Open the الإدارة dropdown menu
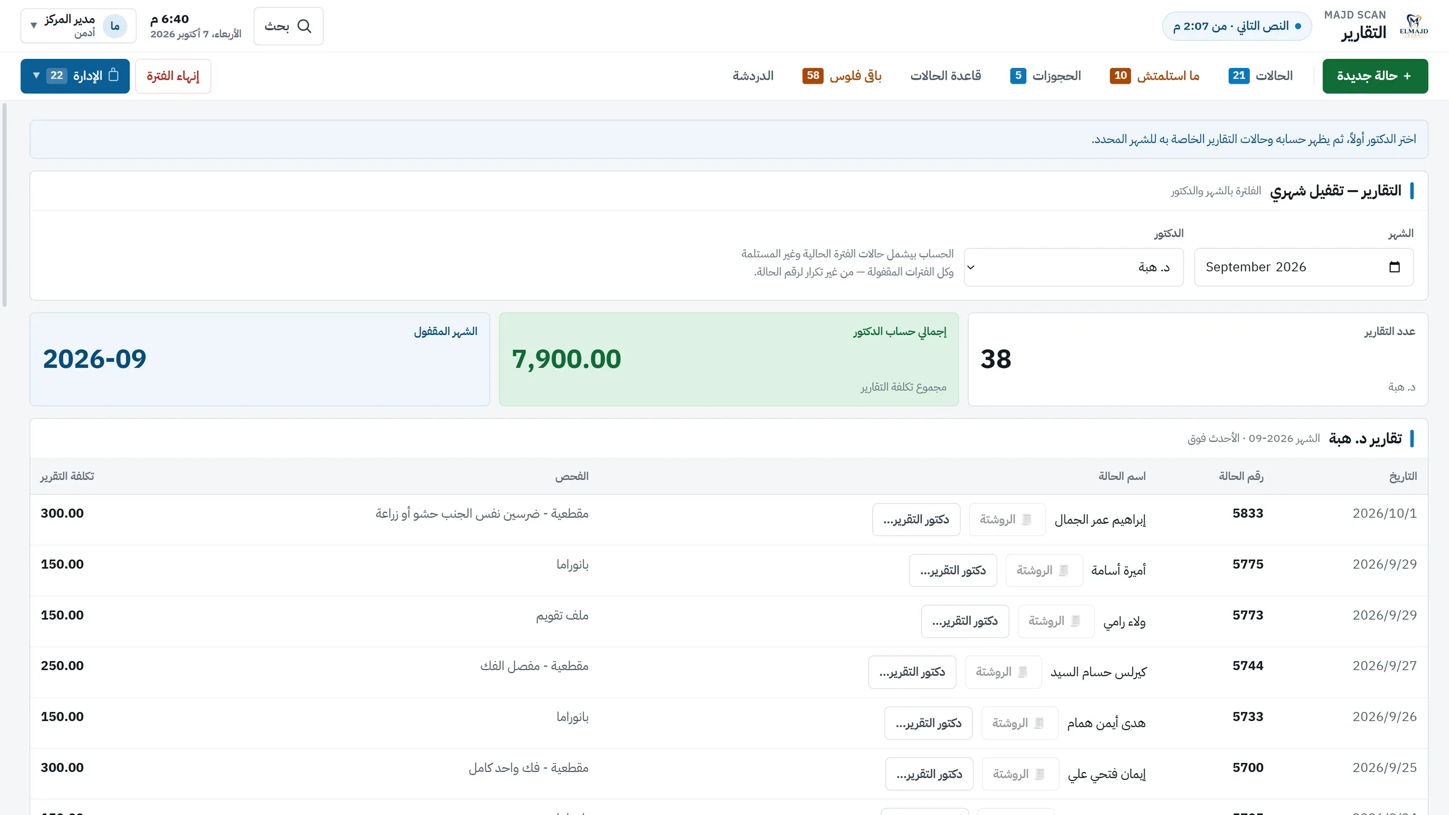The image size is (1449, 815). coord(75,76)
